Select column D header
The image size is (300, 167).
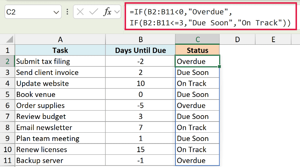pos(237,40)
